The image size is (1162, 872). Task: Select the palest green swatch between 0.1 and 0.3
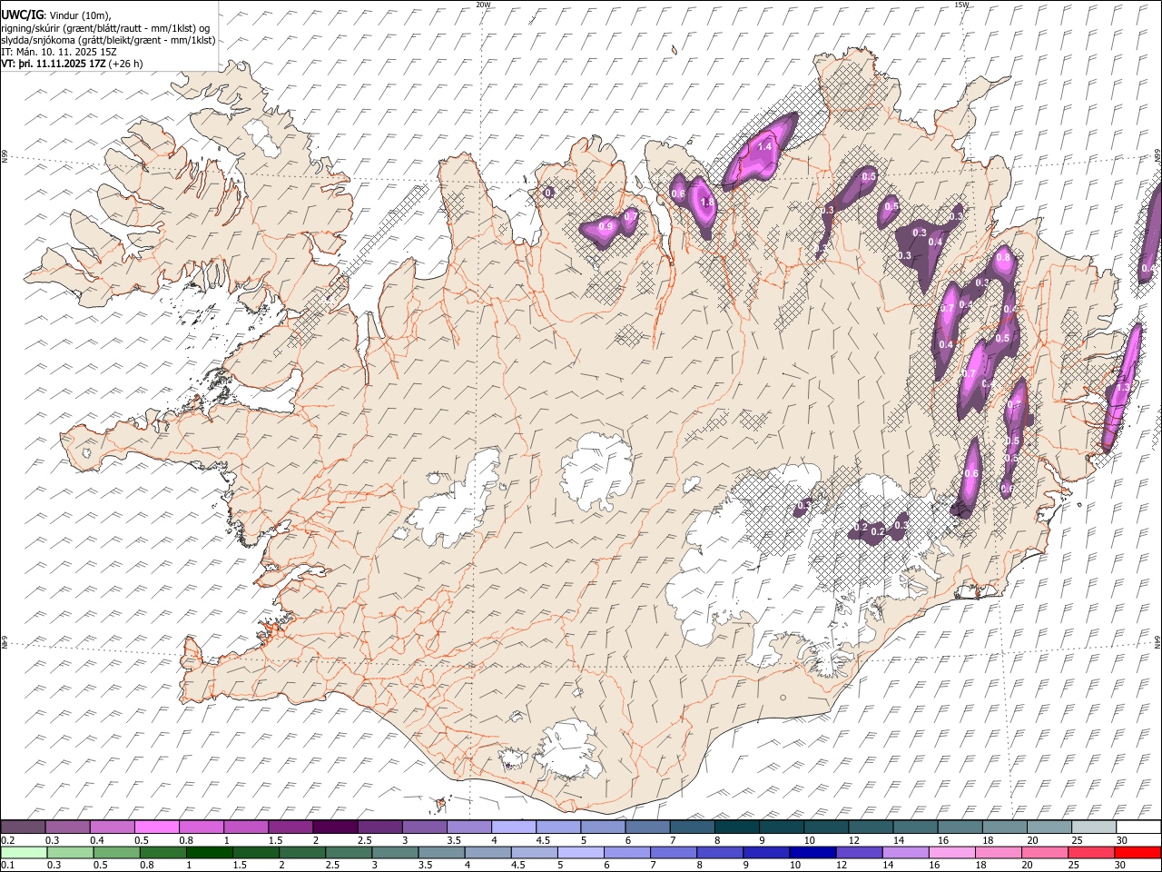pyautogui.click(x=25, y=852)
